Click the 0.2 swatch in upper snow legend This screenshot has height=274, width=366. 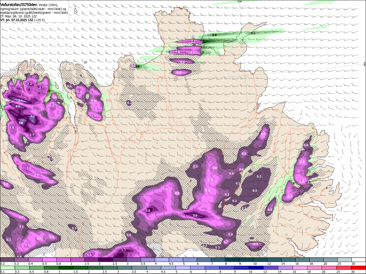[x=7, y=259]
